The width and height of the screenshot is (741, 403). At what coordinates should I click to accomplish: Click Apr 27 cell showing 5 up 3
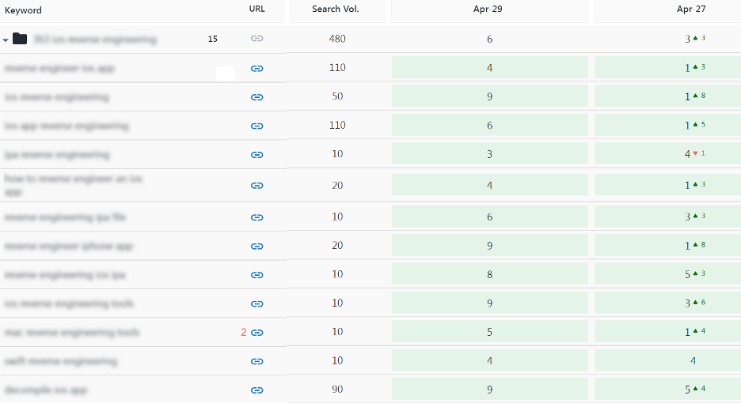point(667,274)
